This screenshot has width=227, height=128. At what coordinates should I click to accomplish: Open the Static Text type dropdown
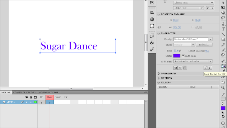click(x=188, y=8)
